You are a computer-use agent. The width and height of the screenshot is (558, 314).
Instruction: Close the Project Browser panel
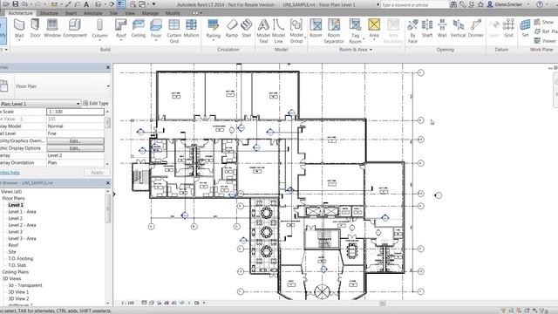click(x=108, y=182)
